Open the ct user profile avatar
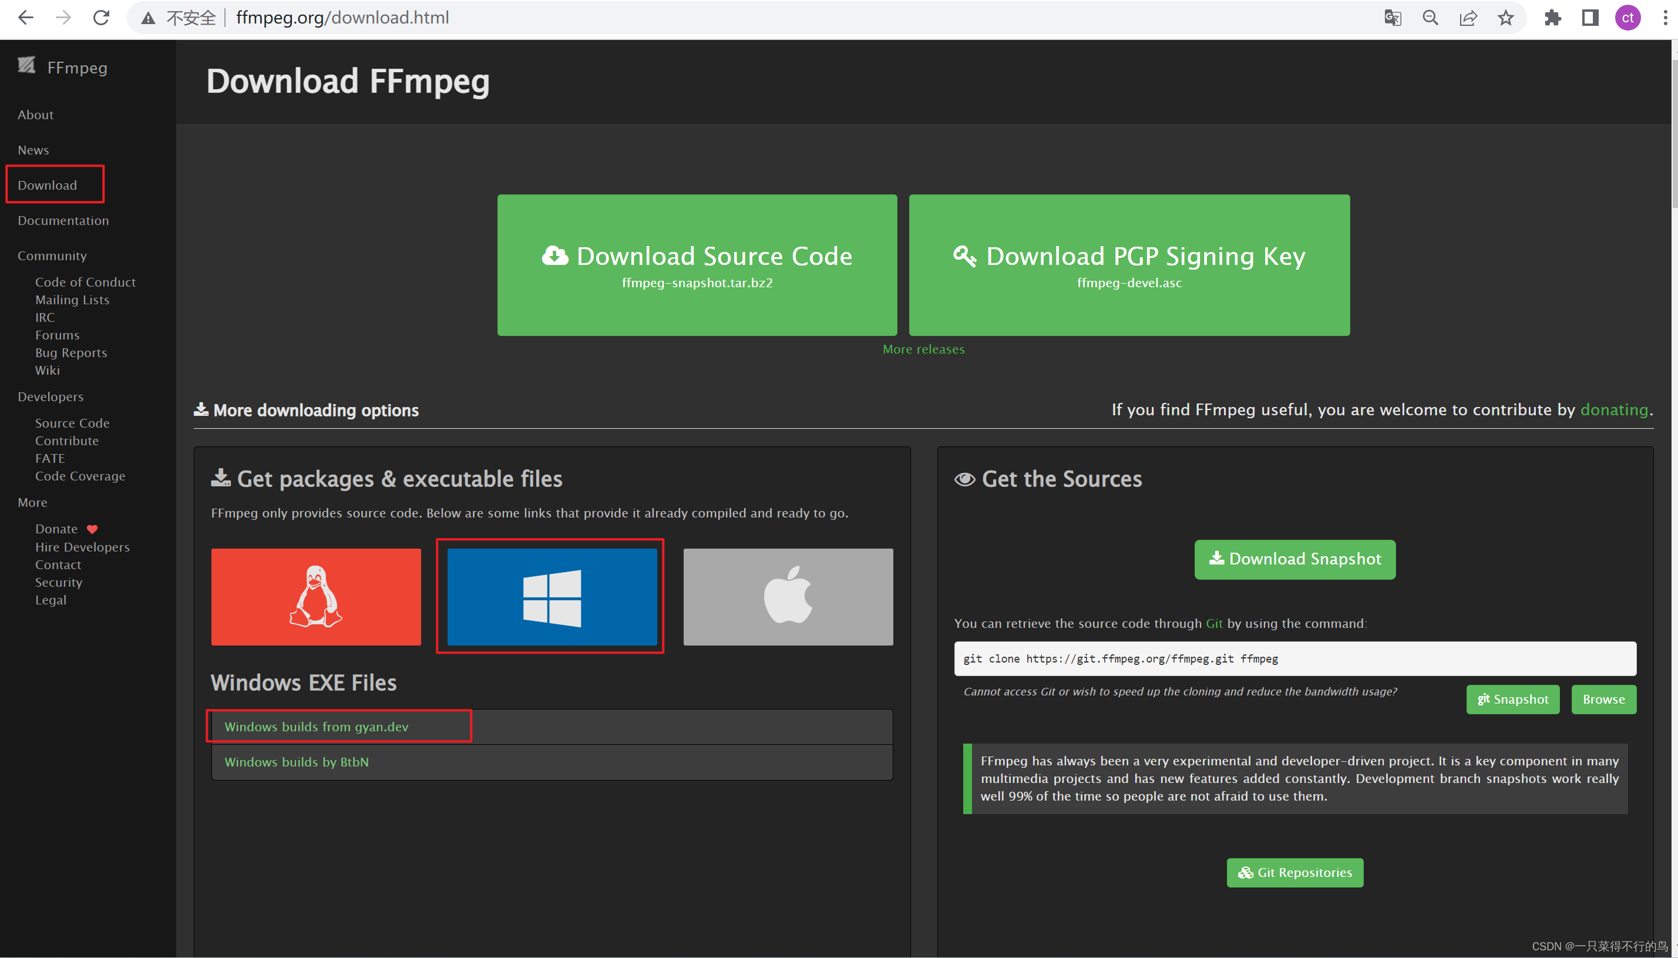The width and height of the screenshot is (1678, 958). 1627,18
